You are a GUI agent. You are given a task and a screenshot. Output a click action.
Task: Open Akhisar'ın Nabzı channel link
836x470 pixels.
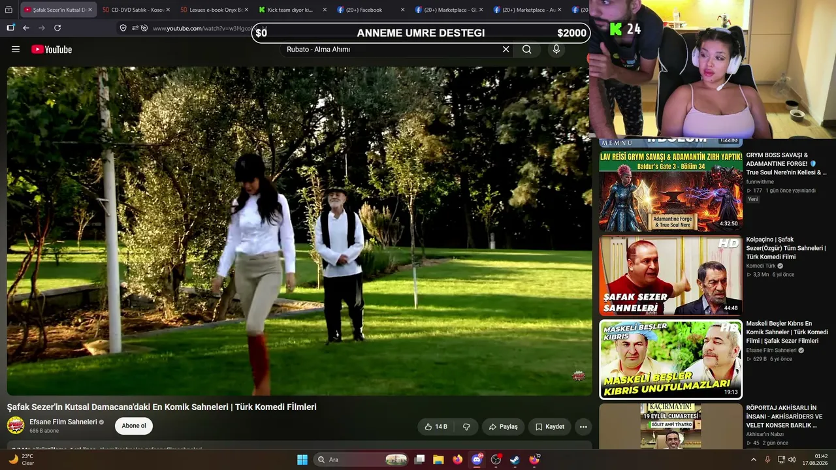click(x=765, y=435)
